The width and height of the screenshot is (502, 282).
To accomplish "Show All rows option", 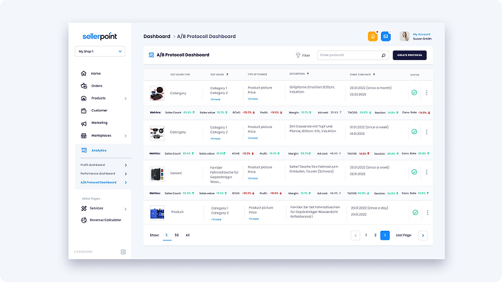I will 187,235.
